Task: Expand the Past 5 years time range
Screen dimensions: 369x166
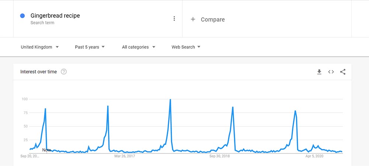Action: click(x=90, y=47)
